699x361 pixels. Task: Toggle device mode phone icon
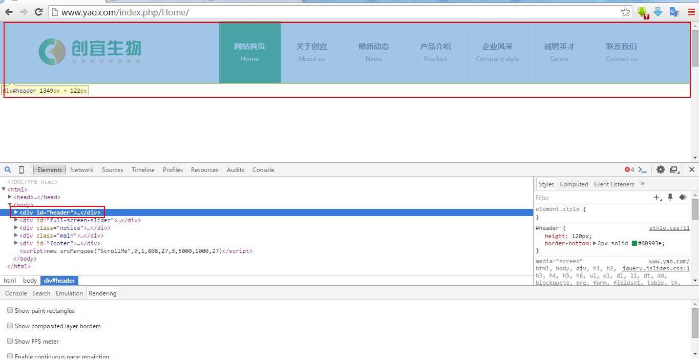[21, 169]
